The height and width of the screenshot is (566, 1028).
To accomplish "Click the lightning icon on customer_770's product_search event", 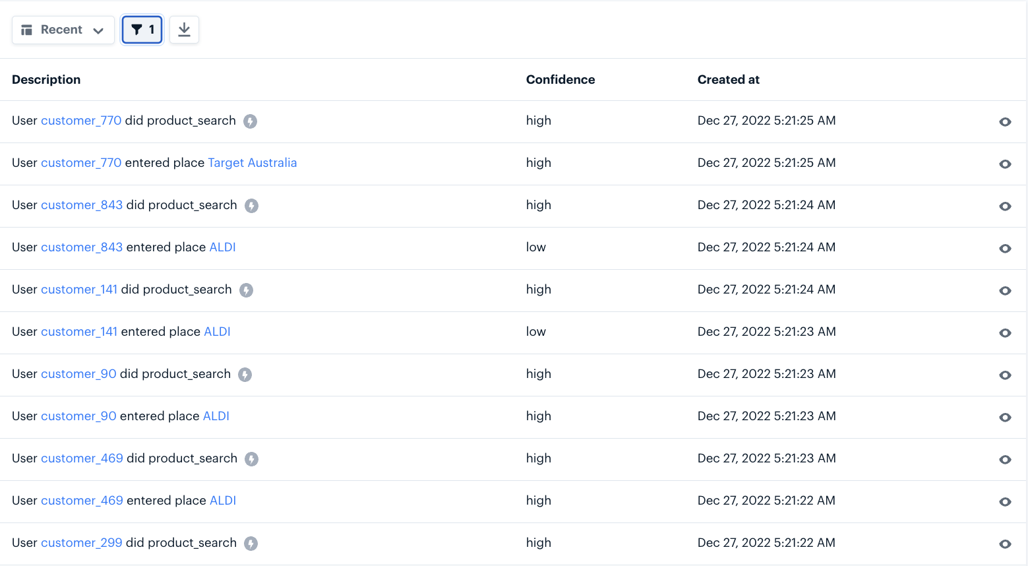I will (250, 121).
